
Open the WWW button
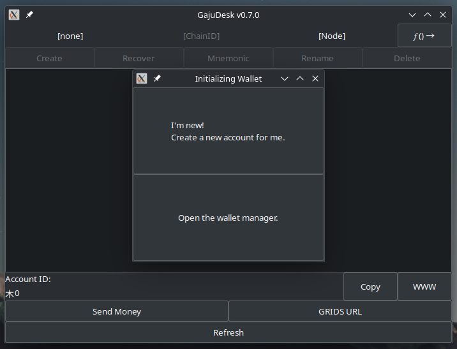[424, 286]
